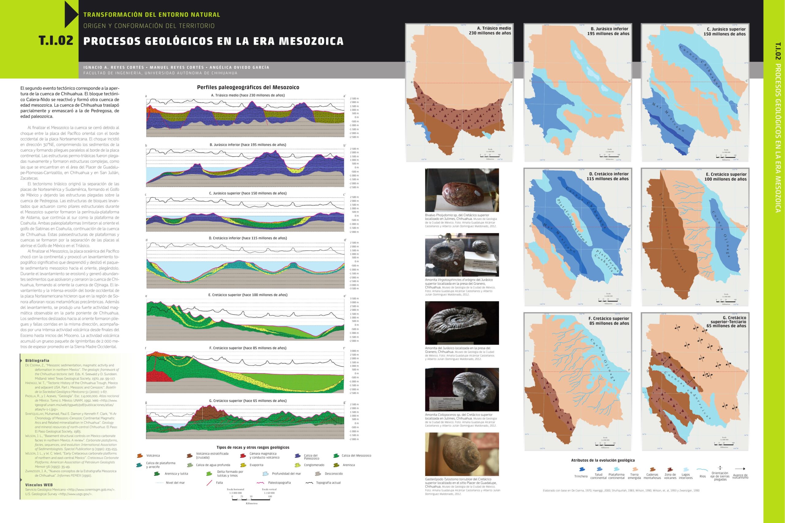Image resolution: width=785 pixels, height=523 pixels.
Task: Click the Atributos de la evolución geológica heading
Action: [603, 460]
